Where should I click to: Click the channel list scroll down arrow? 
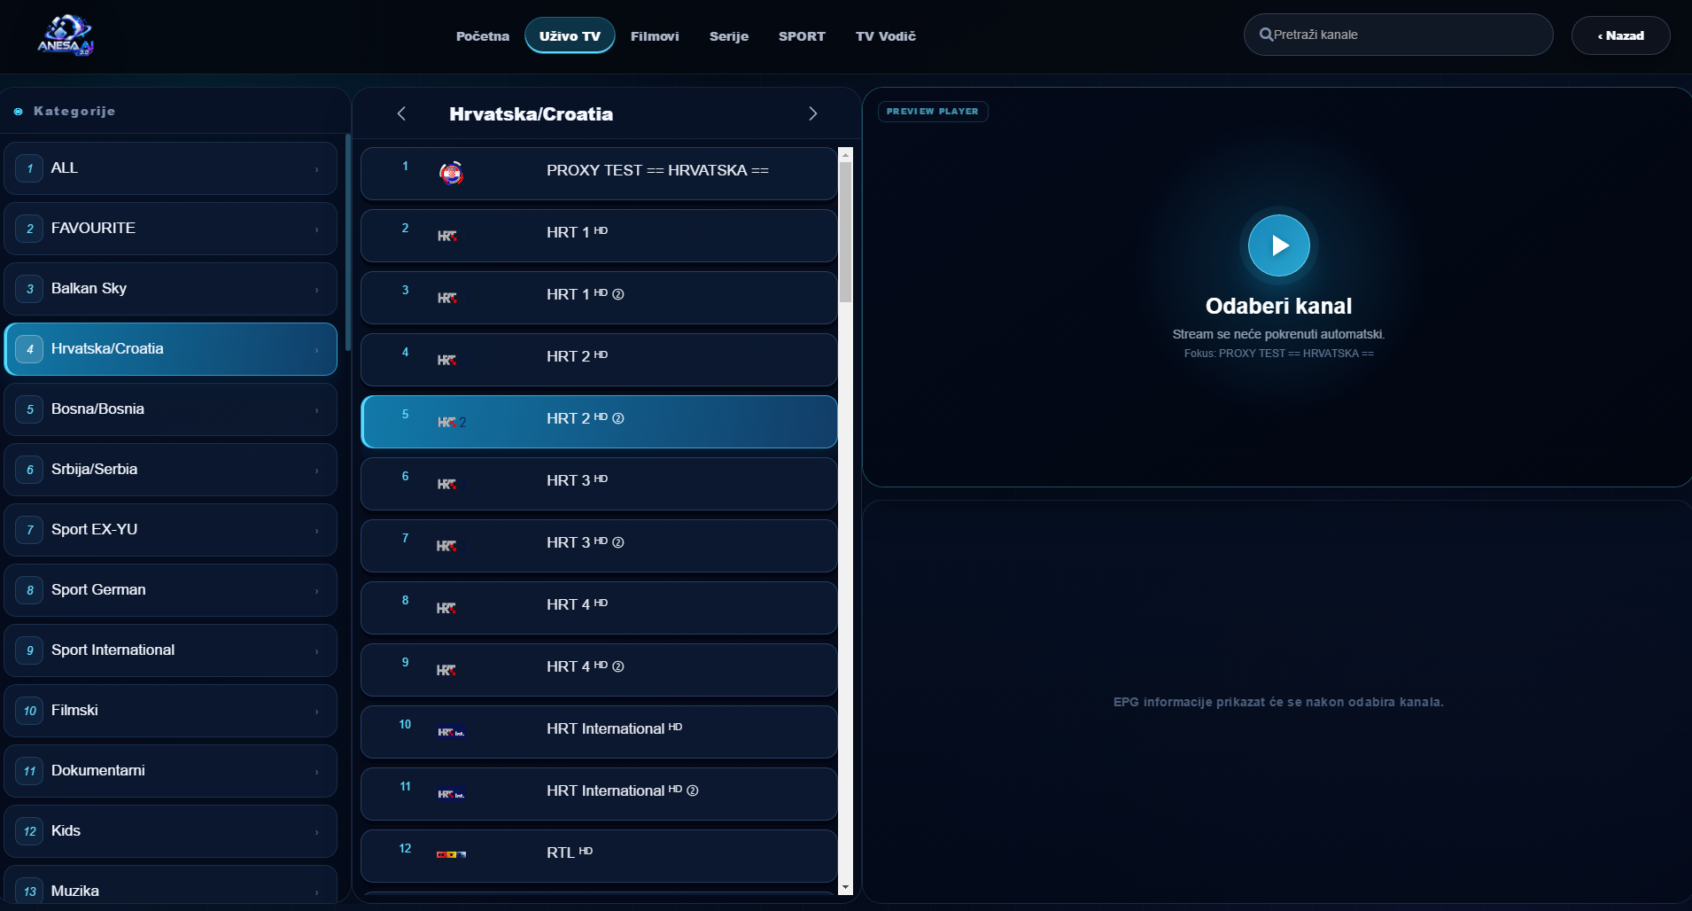(845, 887)
